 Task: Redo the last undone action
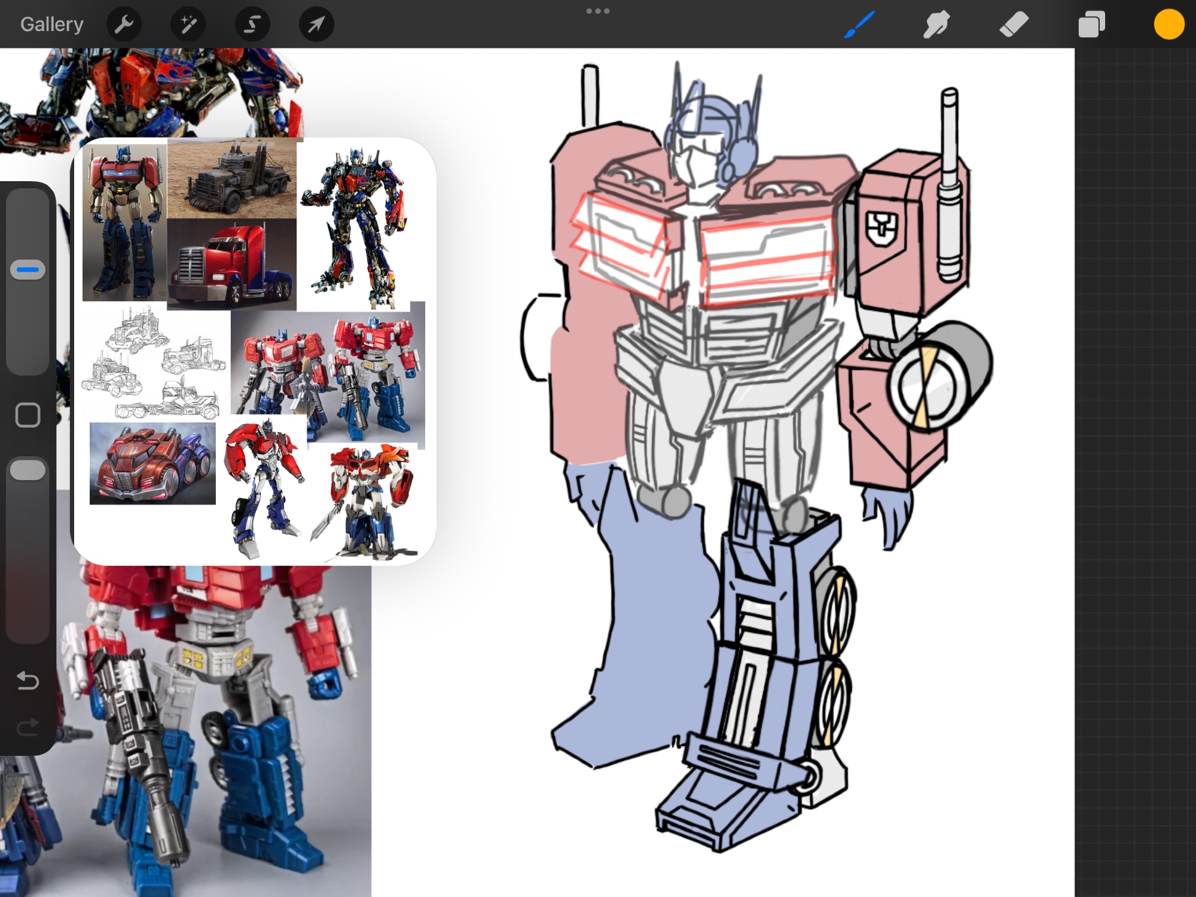click(x=28, y=727)
